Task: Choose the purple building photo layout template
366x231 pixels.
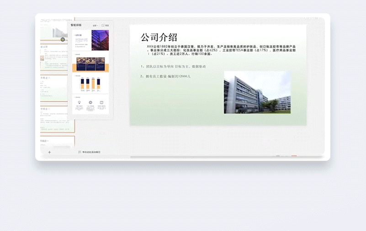Action: click(90, 40)
